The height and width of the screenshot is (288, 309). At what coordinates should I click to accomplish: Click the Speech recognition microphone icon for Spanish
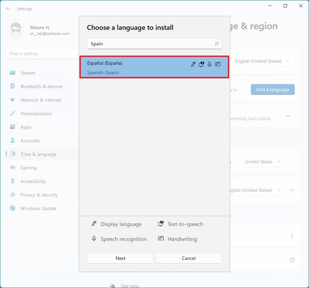pos(209,64)
